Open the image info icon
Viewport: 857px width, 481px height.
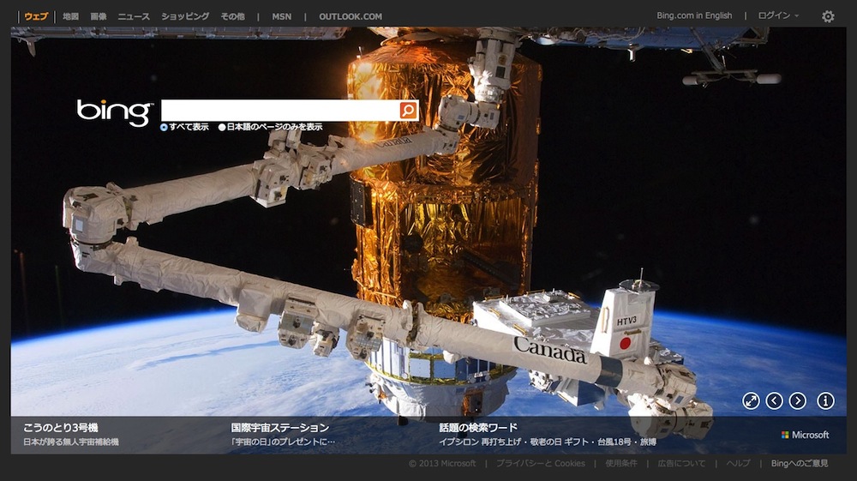825,400
